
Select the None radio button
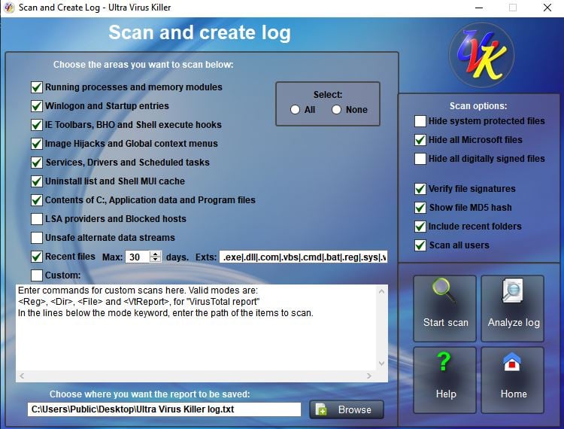pyautogui.click(x=336, y=110)
